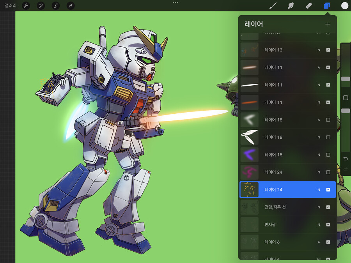Viewport: 351px width, 263px height.
Task: Close the Layers panel via Layers icon
Action: click(327, 5)
